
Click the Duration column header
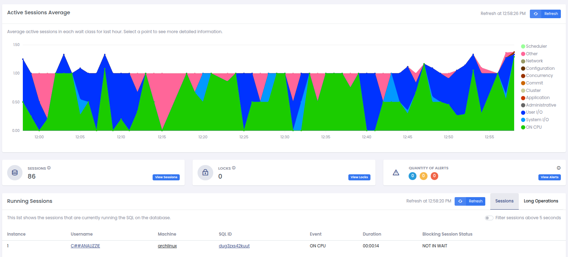(x=372, y=234)
